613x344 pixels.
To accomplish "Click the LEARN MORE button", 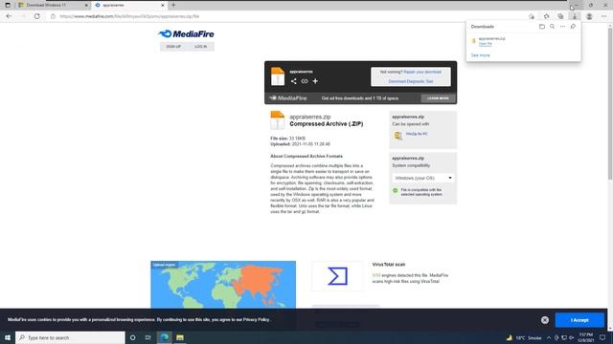I will click(439, 98).
